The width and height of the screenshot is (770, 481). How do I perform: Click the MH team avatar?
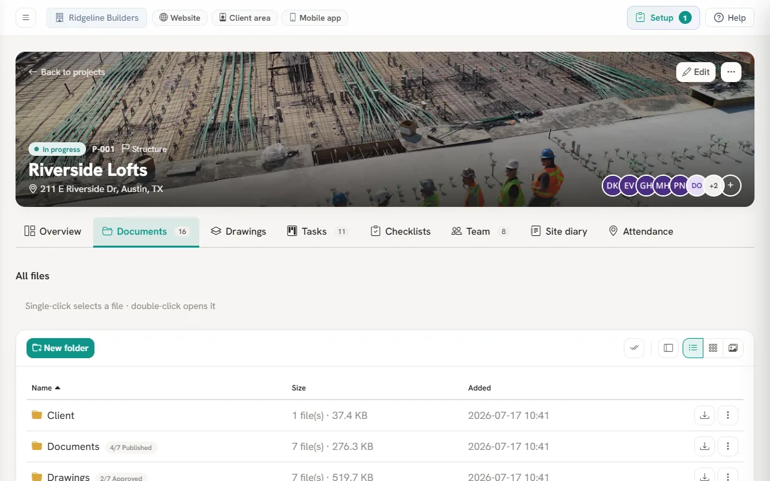click(x=663, y=186)
